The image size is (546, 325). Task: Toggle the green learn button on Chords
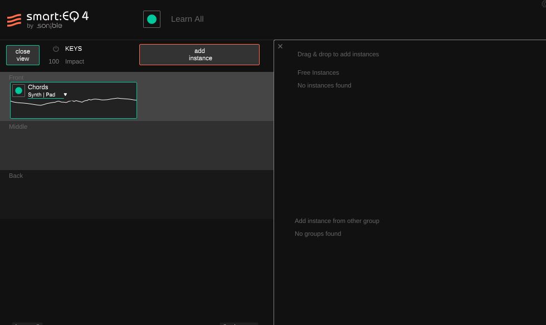click(18, 90)
